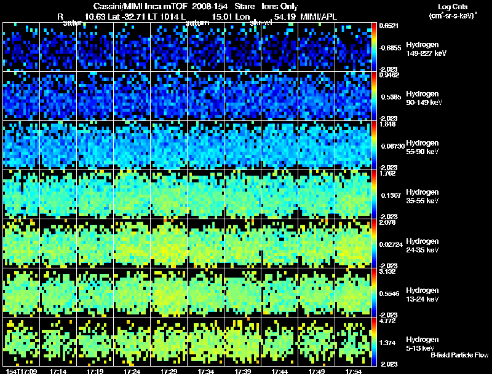Select the 5-13 keV panel at 17:39
The width and height of the screenshot is (492, 374).
click(243, 342)
